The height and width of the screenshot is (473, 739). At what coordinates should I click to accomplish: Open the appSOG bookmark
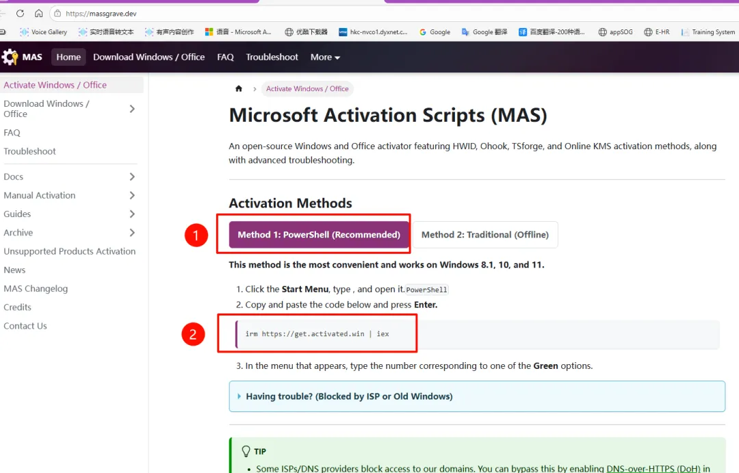616,32
